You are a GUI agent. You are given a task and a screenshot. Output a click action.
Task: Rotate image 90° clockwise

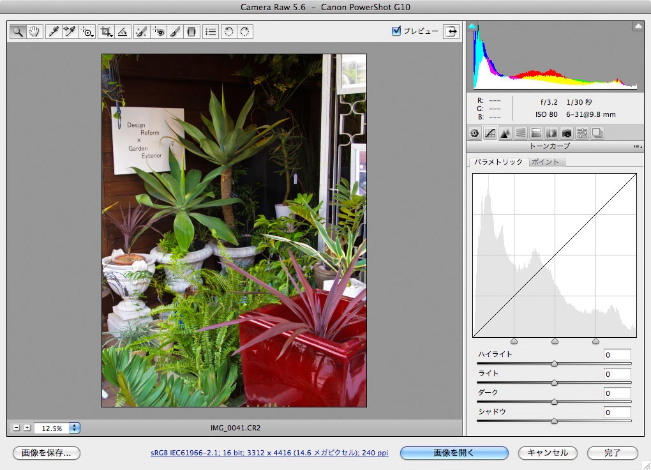pos(245,31)
